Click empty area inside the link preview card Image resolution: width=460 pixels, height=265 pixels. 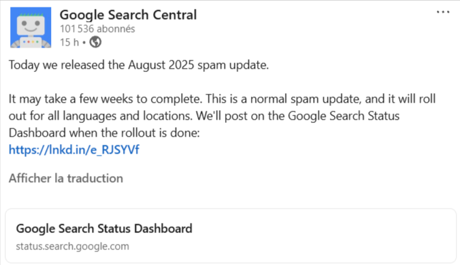(x=323, y=236)
